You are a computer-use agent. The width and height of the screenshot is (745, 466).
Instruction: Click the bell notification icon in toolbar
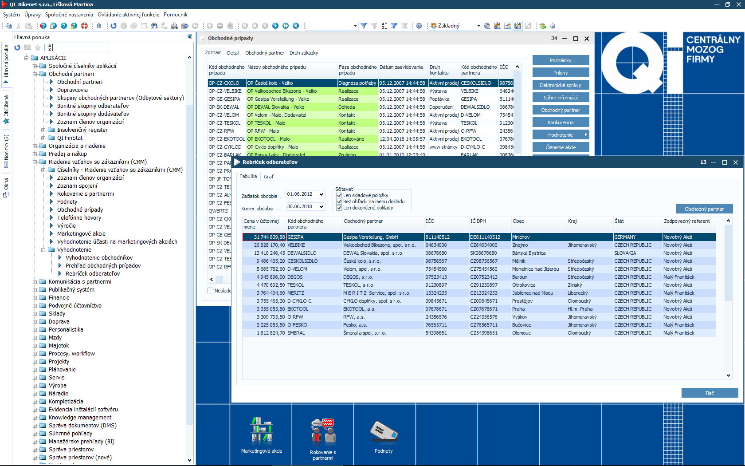pyautogui.click(x=99, y=26)
